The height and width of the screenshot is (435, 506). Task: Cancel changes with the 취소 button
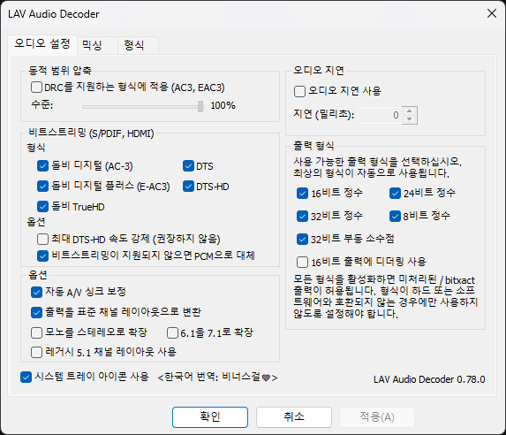[294, 417]
